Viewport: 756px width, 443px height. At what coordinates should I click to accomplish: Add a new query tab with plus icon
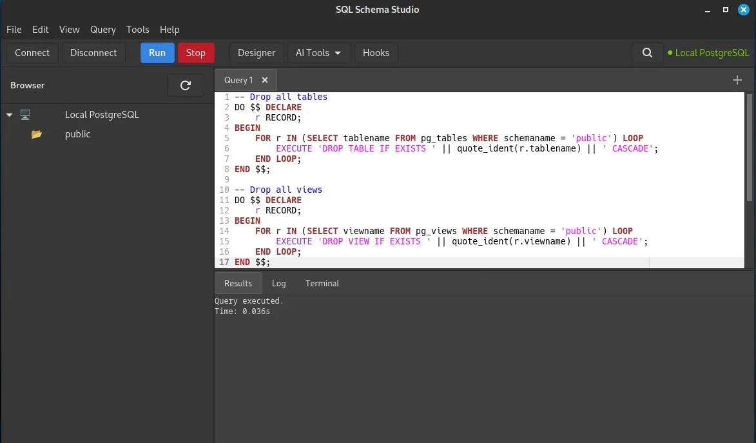737,80
